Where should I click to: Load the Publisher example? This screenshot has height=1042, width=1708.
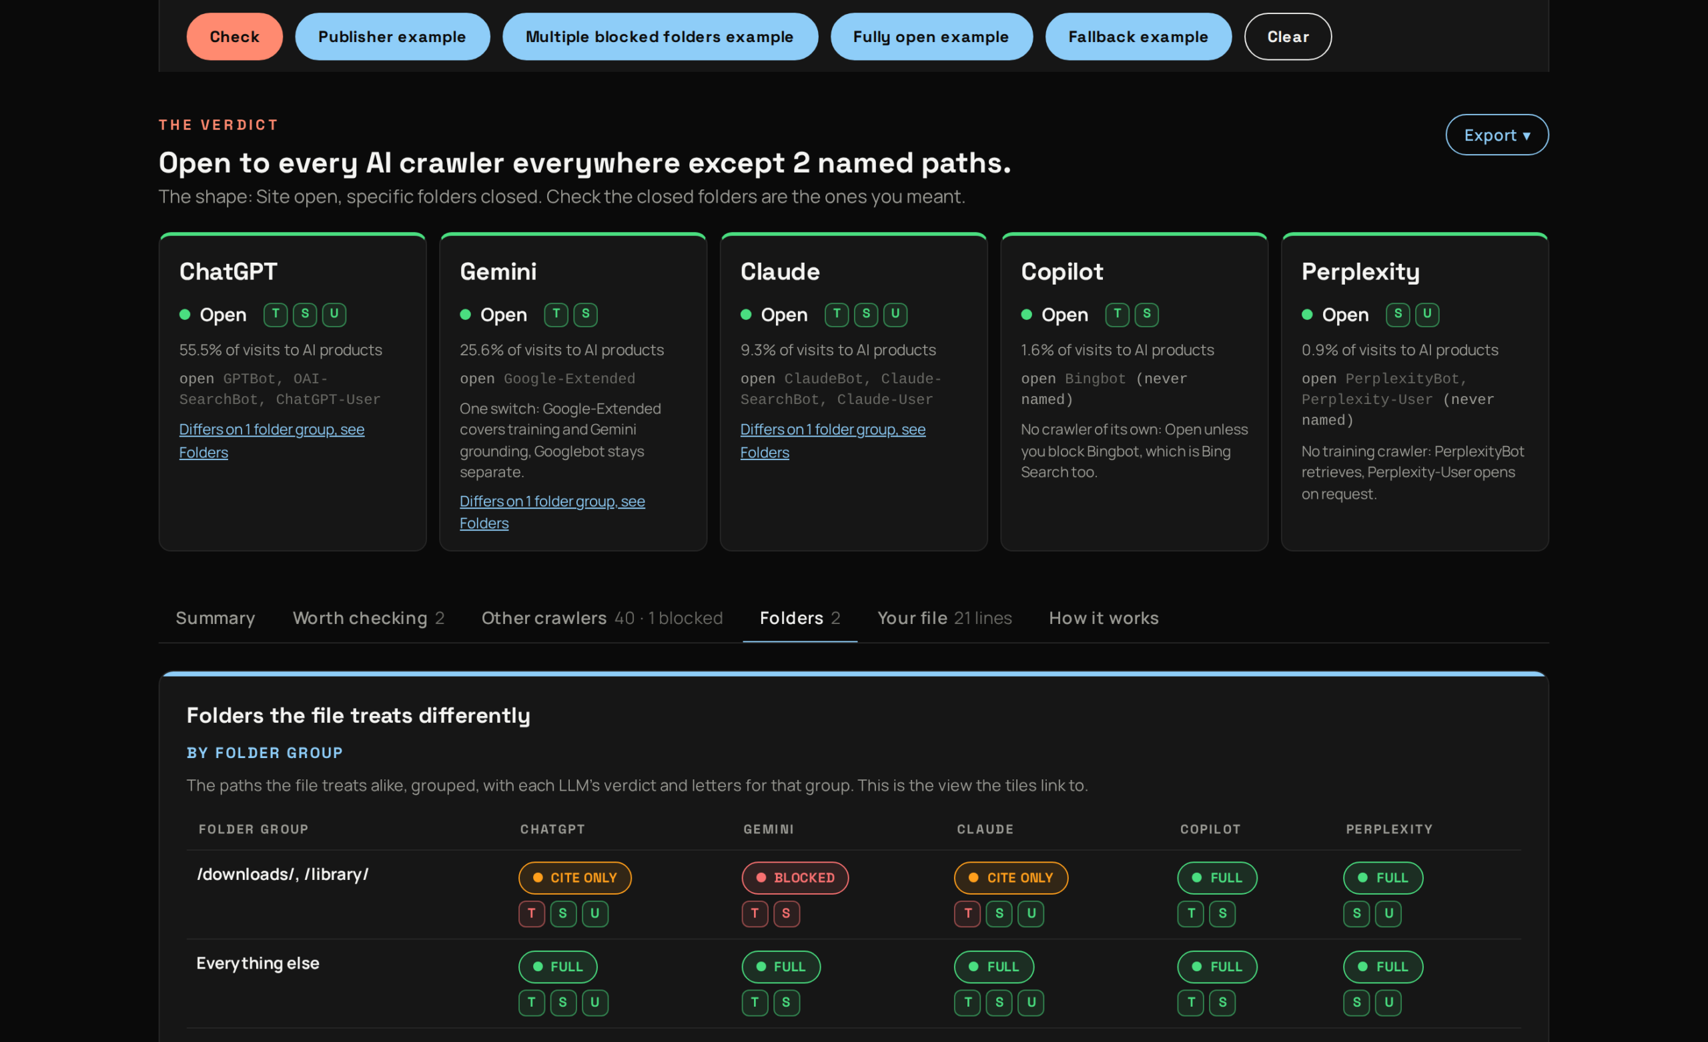tap(392, 37)
